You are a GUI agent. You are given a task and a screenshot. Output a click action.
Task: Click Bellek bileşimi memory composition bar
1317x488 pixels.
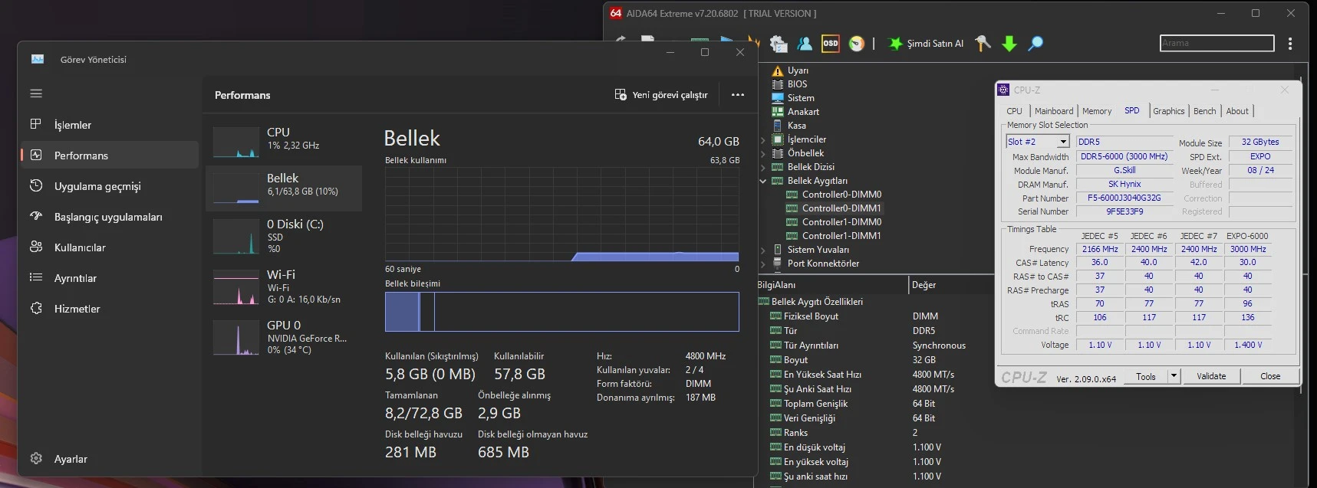point(562,312)
